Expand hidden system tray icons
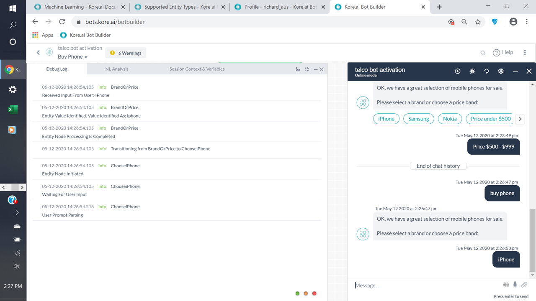 coord(17,213)
